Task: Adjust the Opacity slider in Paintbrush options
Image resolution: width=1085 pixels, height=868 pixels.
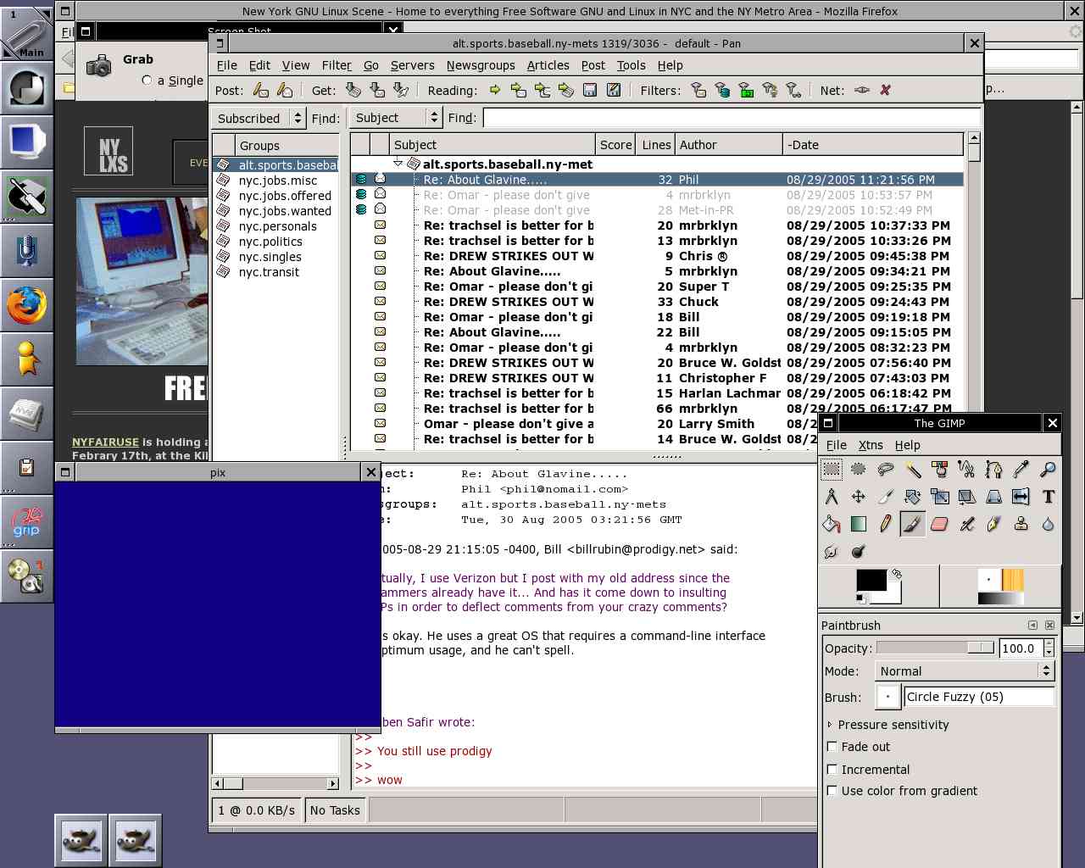Action: point(935,648)
